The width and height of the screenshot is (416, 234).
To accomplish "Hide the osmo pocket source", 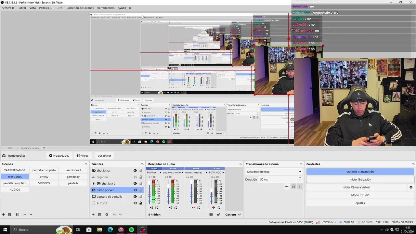I will tap(135, 190).
